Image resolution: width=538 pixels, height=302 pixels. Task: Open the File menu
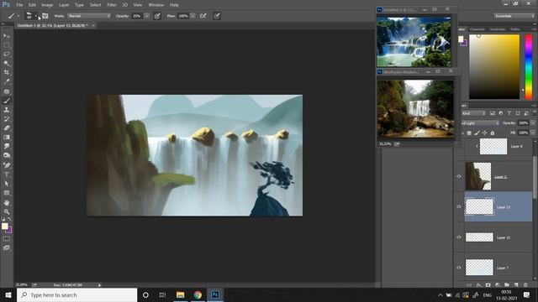click(x=19, y=5)
